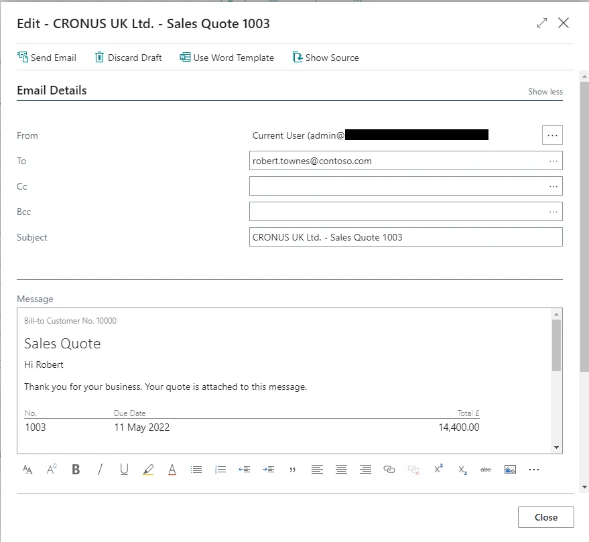
Task: Focus the Bcc input field
Action: (405, 212)
